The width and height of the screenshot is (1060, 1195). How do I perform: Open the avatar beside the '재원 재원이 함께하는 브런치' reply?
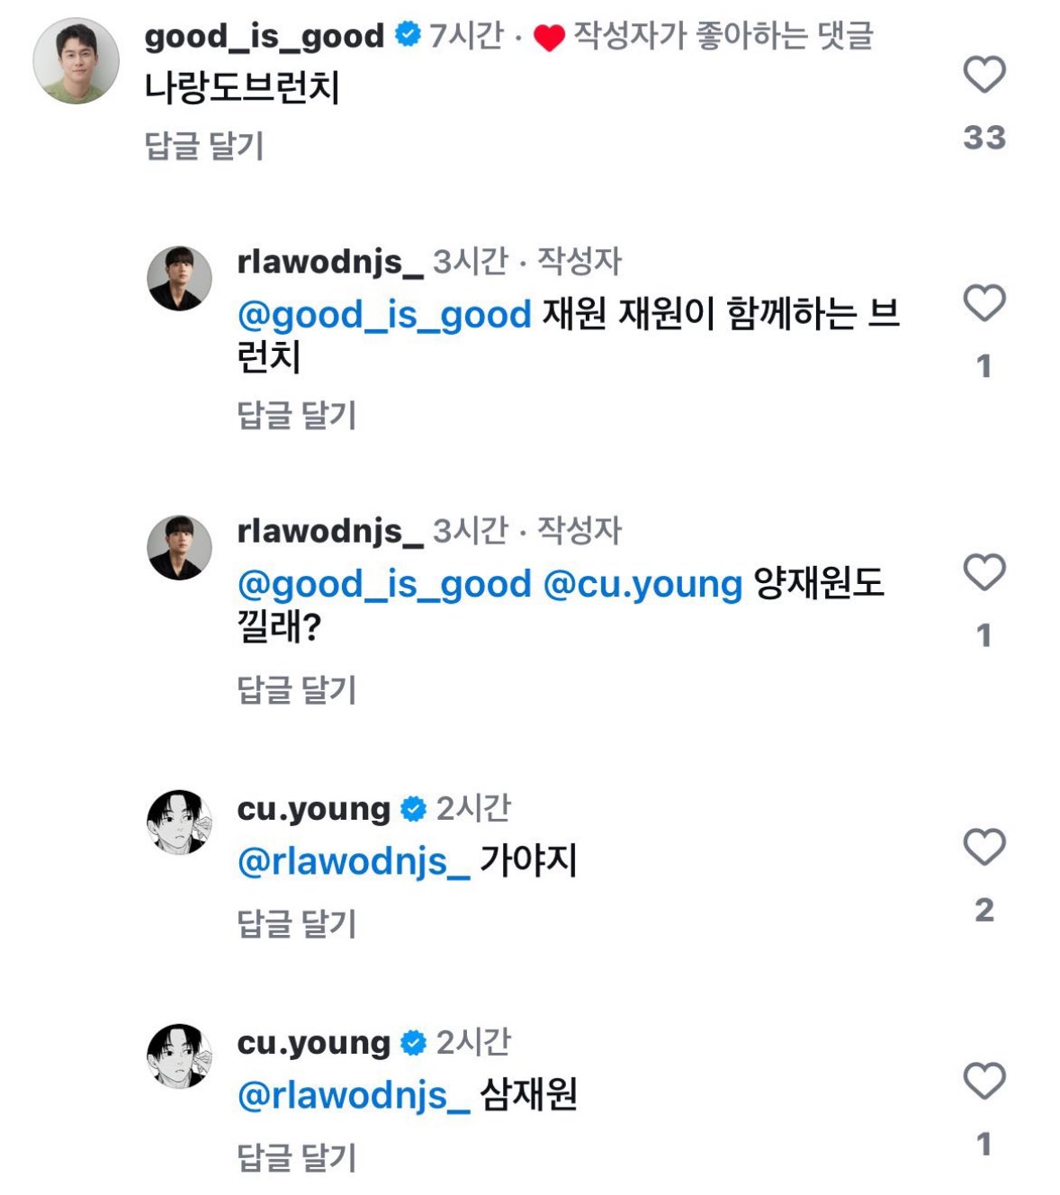point(180,279)
